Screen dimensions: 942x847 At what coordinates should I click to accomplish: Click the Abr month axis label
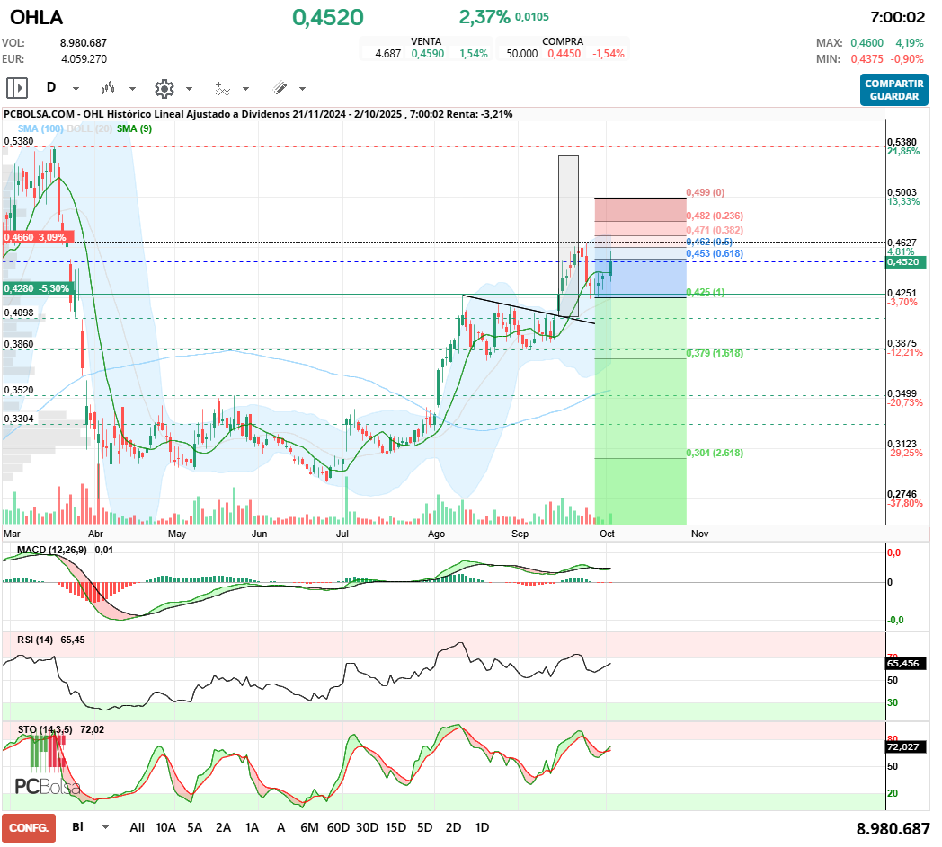point(95,534)
